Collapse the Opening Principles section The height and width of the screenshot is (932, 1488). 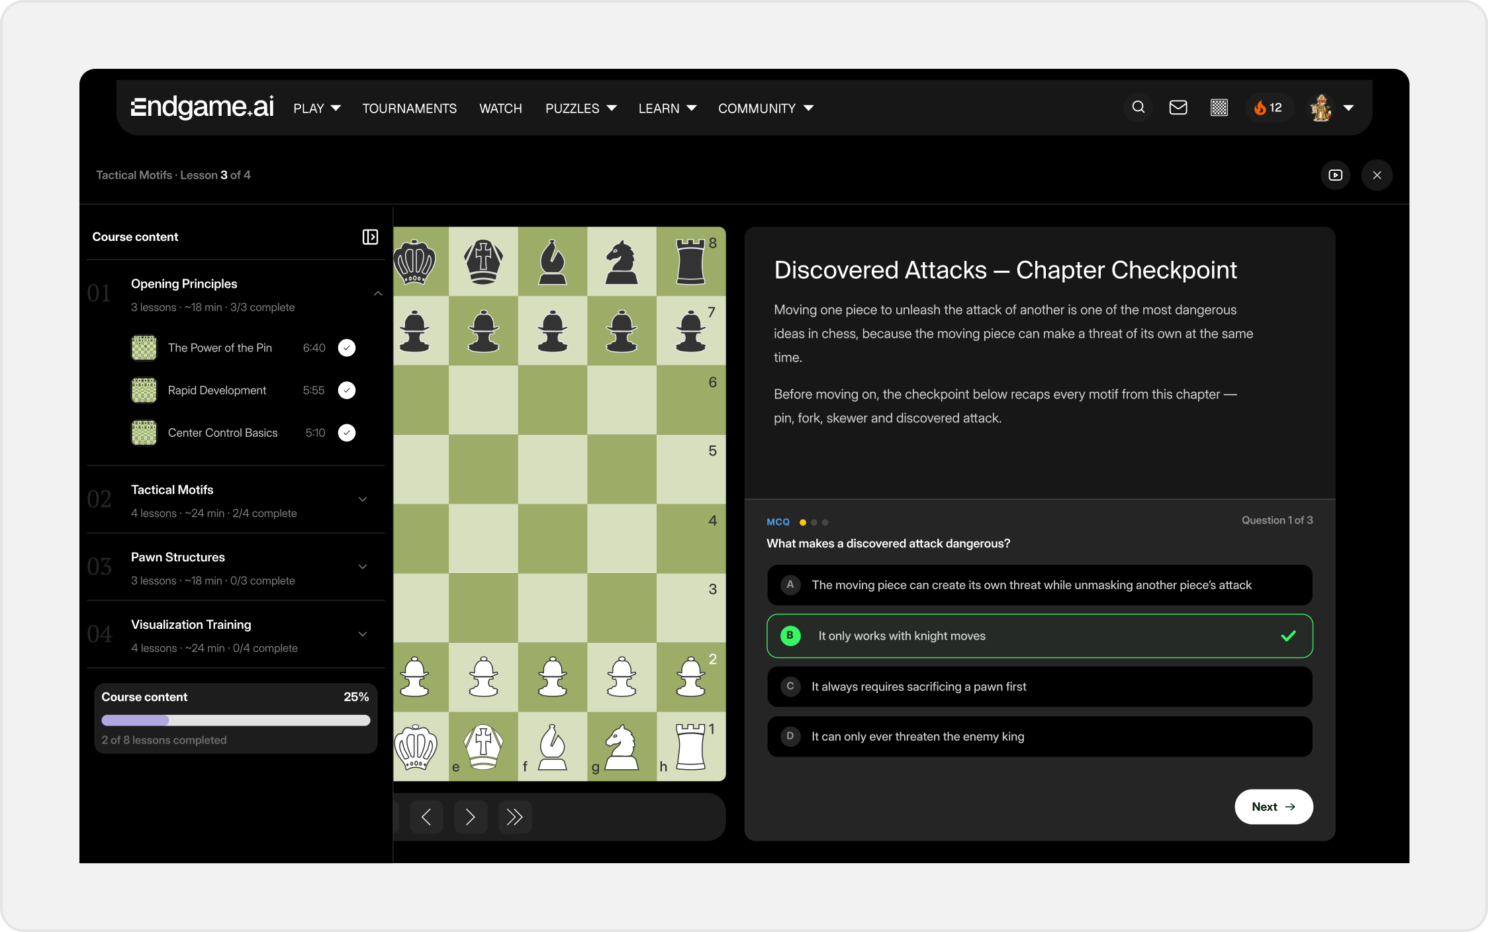tap(378, 294)
